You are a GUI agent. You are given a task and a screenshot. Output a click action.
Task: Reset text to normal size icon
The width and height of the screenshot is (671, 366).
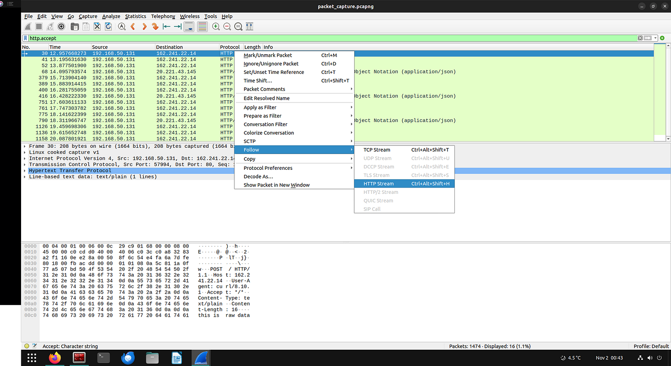[x=238, y=27]
